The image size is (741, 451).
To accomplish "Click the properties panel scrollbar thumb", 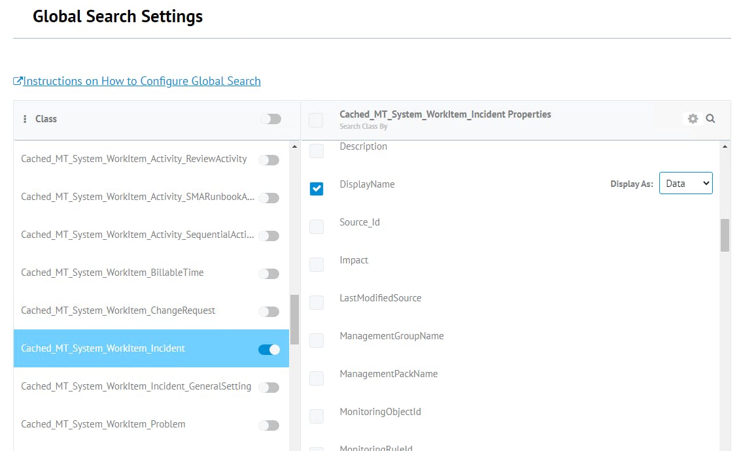I will pos(725,235).
